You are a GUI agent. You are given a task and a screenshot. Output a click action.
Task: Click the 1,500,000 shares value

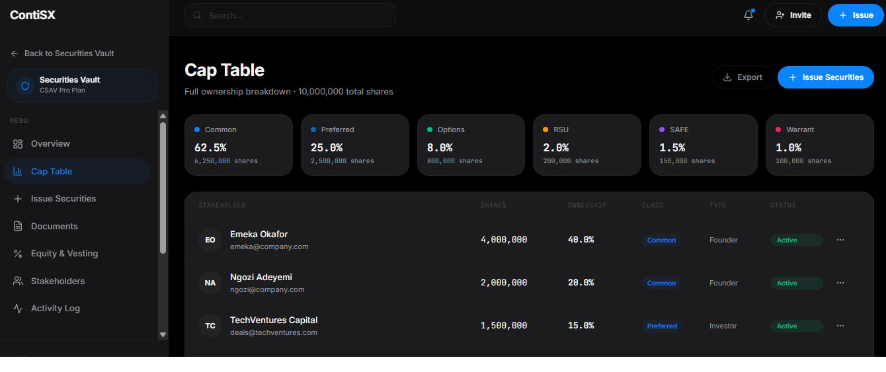[504, 326]
